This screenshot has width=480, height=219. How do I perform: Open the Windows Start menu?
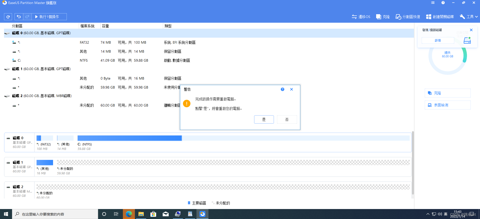[x=6, y=214]
